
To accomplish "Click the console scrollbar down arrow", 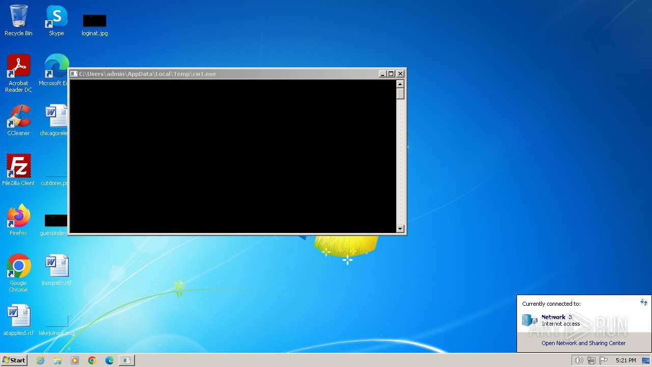I will (400, 229).
